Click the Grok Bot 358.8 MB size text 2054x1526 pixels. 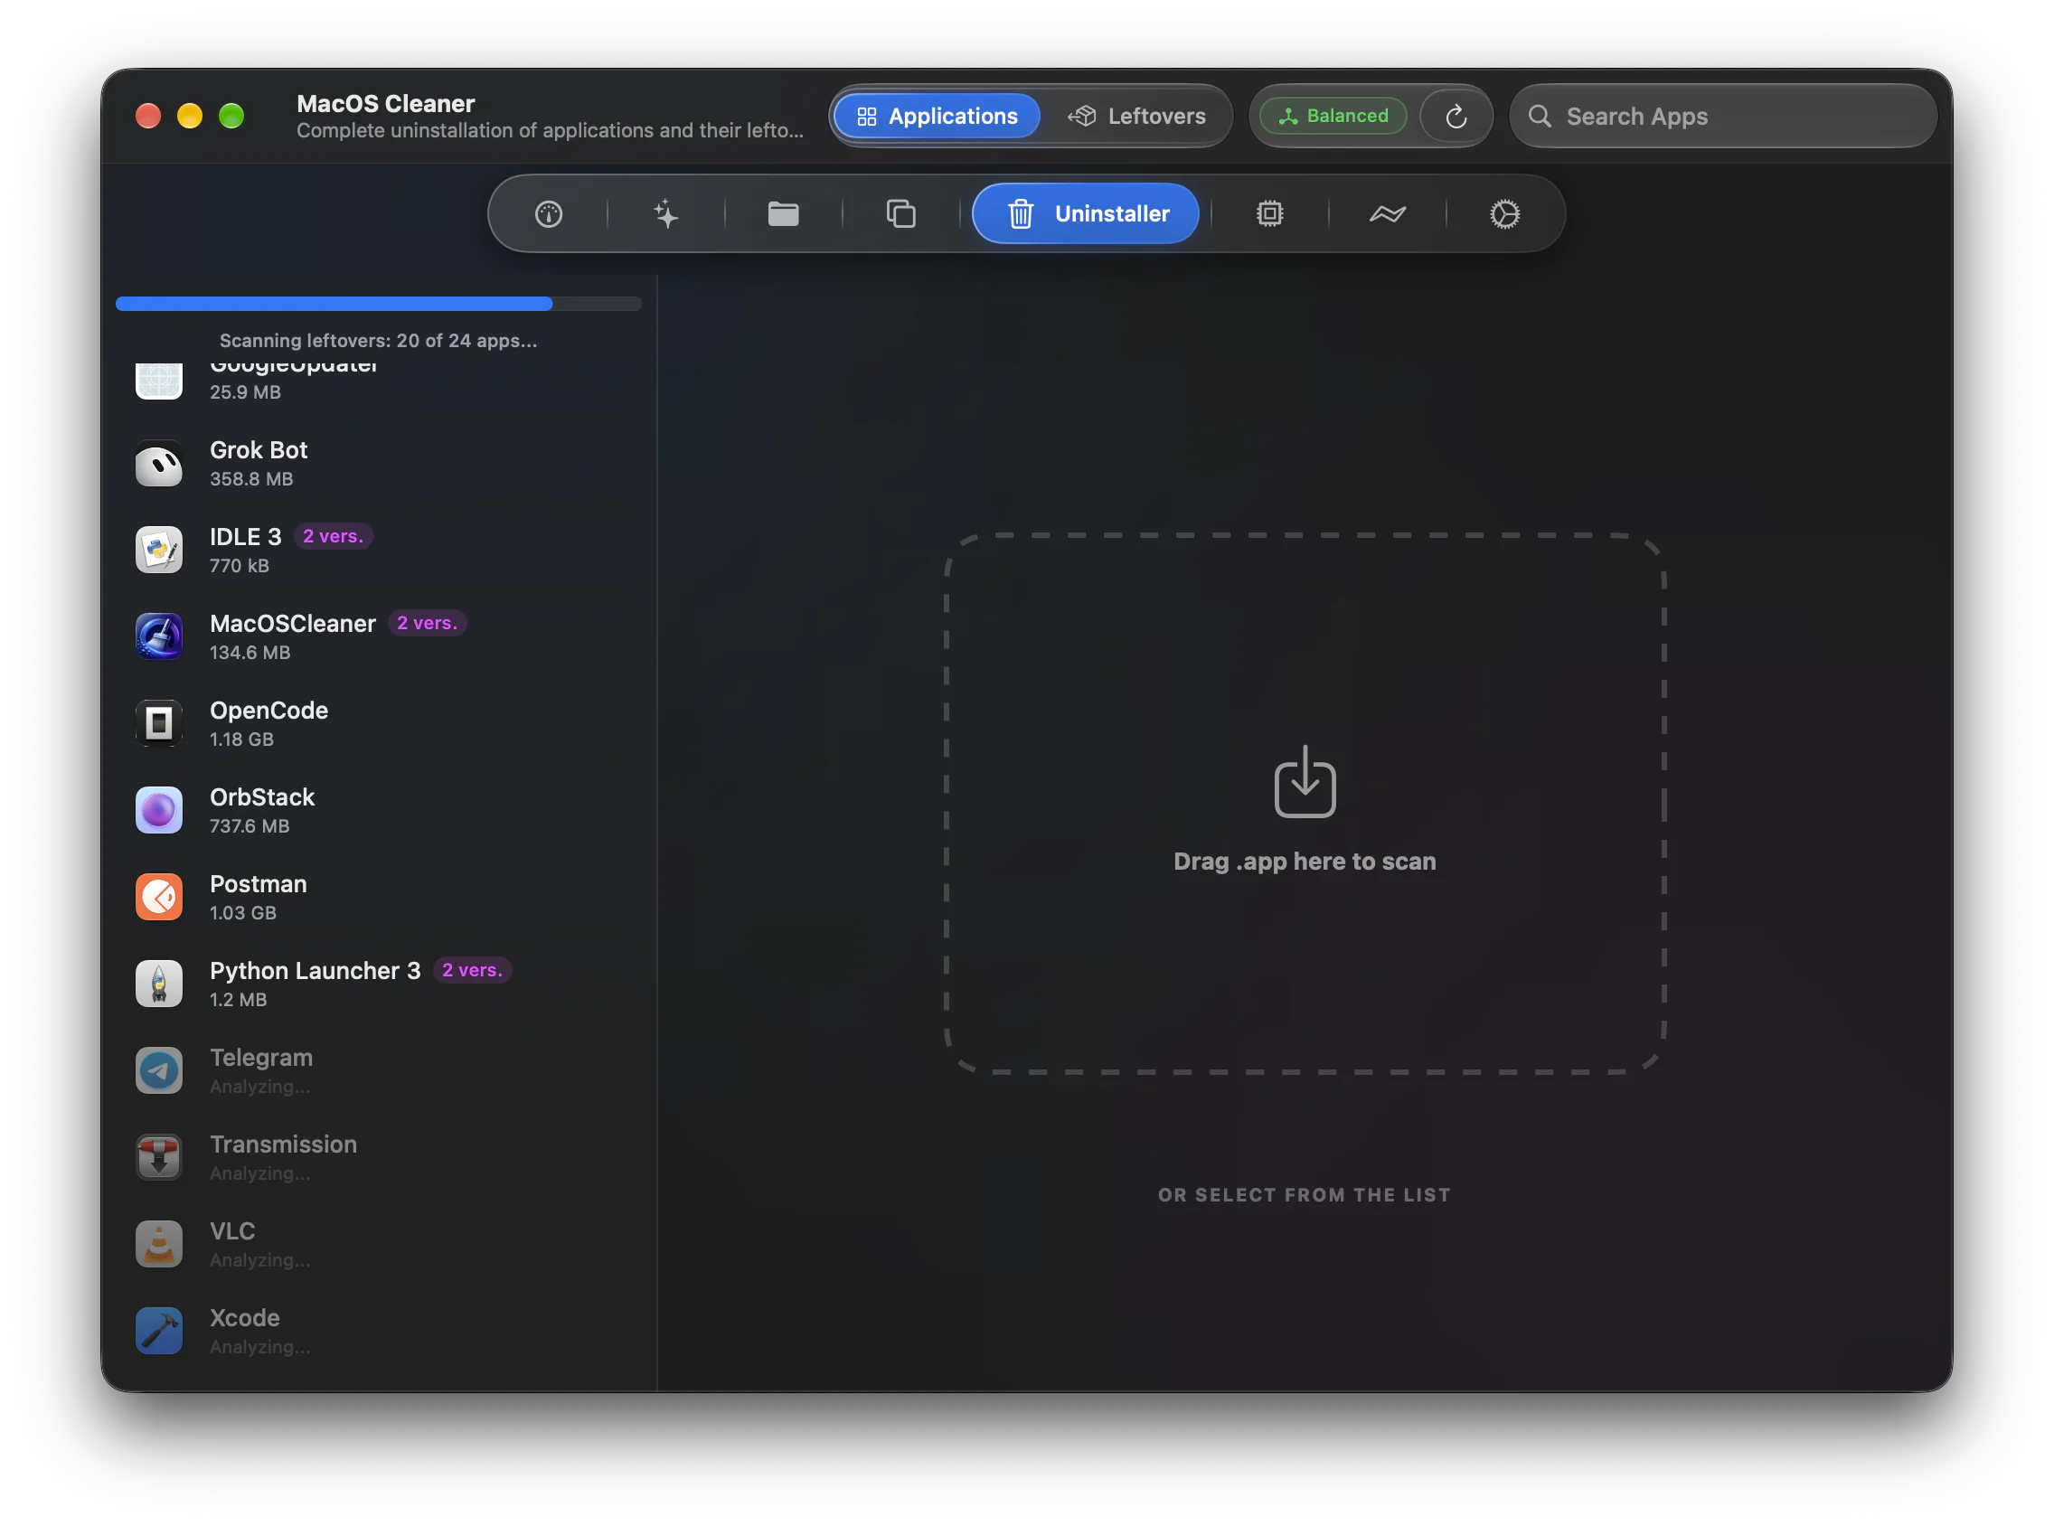point(251,479)
